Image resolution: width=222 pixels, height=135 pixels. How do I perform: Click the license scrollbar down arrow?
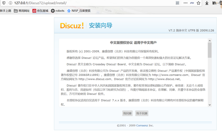pyautogui.click(x=210, y=105)
